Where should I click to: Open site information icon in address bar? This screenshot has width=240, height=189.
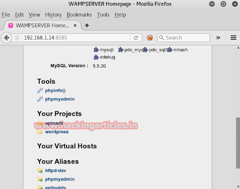pos(17,38)
